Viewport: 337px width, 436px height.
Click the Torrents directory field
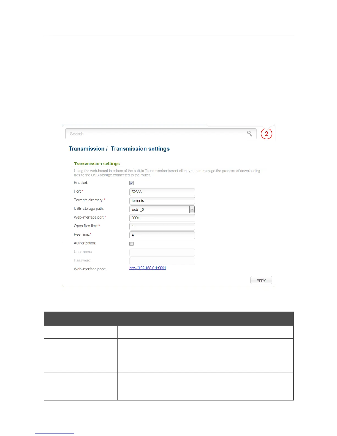coord(162,201)
